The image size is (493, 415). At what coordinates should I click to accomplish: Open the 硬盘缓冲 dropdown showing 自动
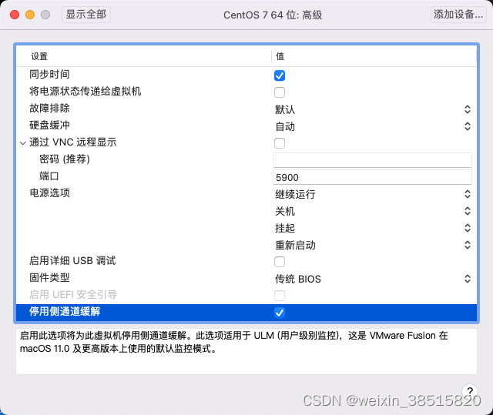point(373,126)
